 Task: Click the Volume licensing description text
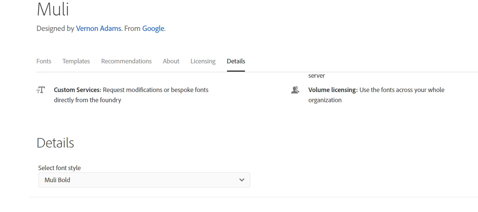376,95
